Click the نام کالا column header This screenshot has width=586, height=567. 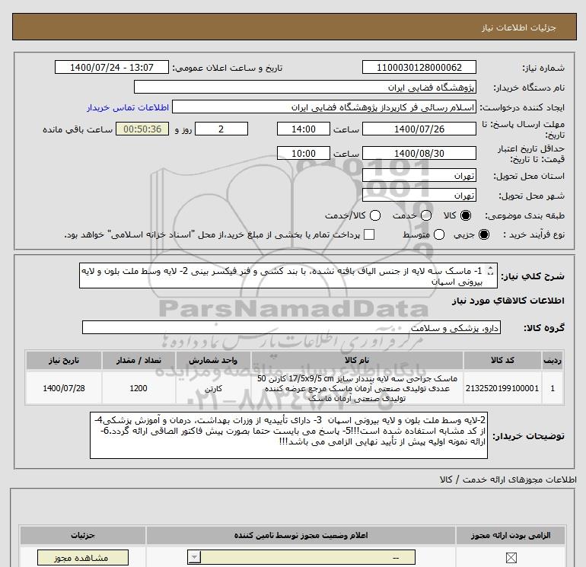pyautogui.click(x=357, y=360)
